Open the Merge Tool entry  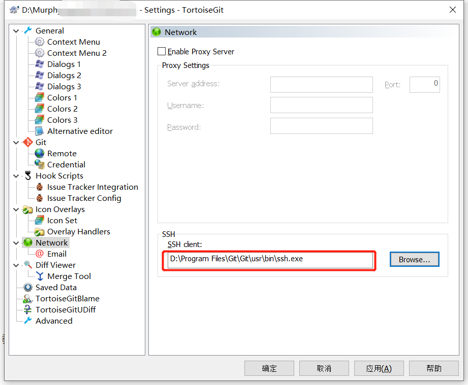coord(69,276)
